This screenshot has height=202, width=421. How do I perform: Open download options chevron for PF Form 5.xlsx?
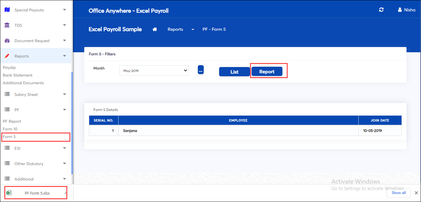(65, 193)
